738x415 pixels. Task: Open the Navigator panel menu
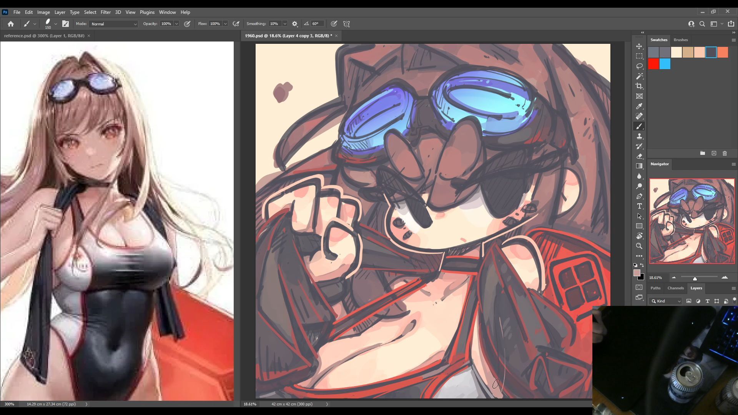tap(733, 164)
